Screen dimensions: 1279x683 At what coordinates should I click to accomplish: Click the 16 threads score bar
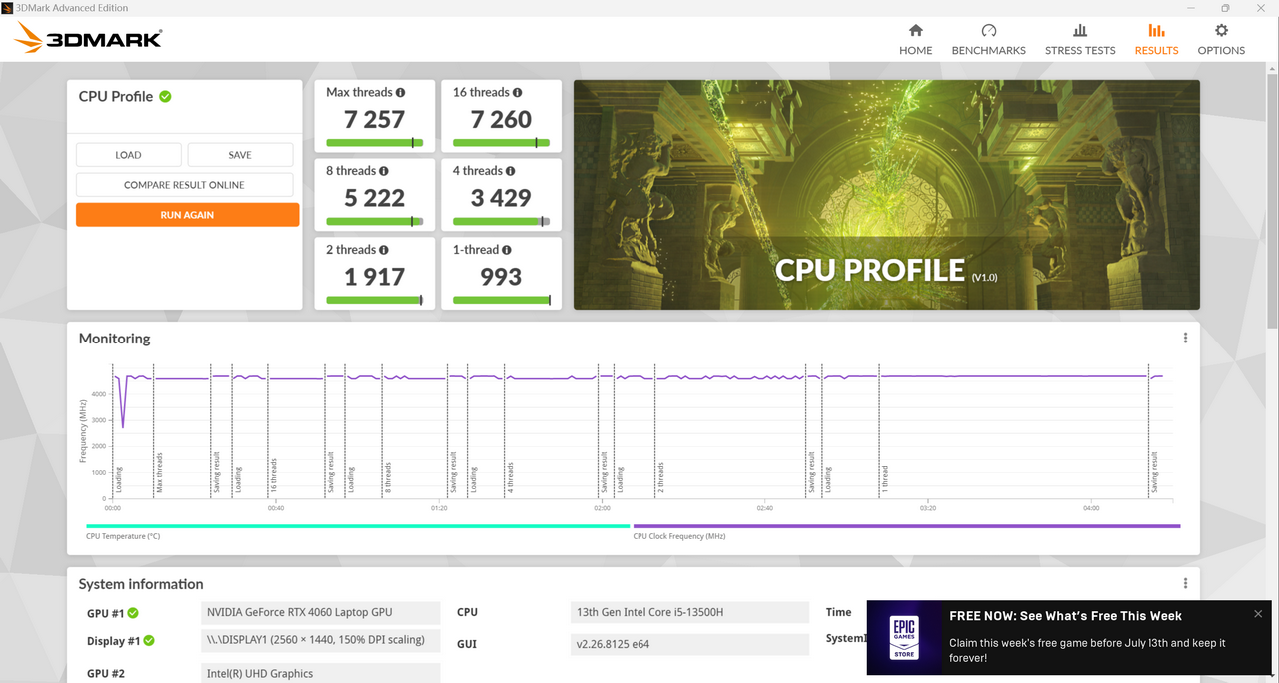coord(501,143)
